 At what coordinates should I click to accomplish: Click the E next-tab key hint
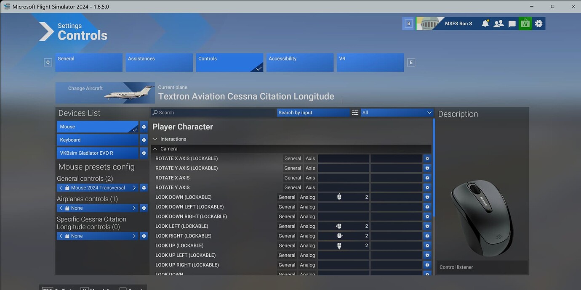tap(411, 62)
